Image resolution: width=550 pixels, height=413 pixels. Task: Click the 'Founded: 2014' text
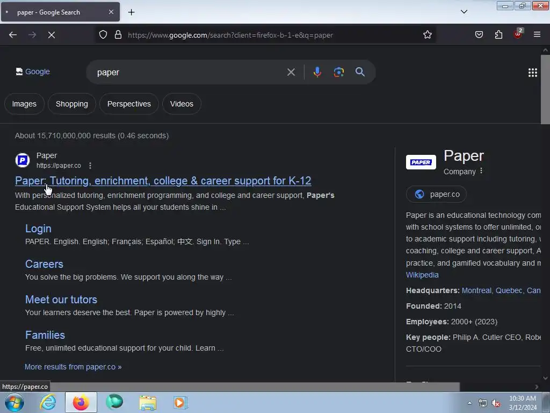click(433, 306)
